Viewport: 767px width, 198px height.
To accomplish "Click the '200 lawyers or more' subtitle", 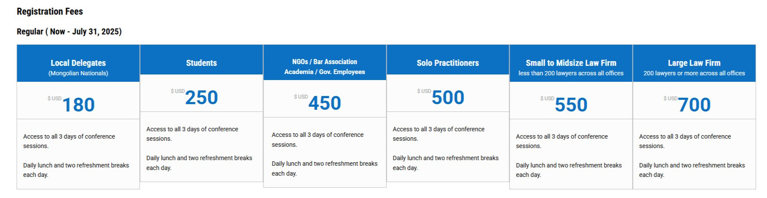I will click(x=694, y=73).
